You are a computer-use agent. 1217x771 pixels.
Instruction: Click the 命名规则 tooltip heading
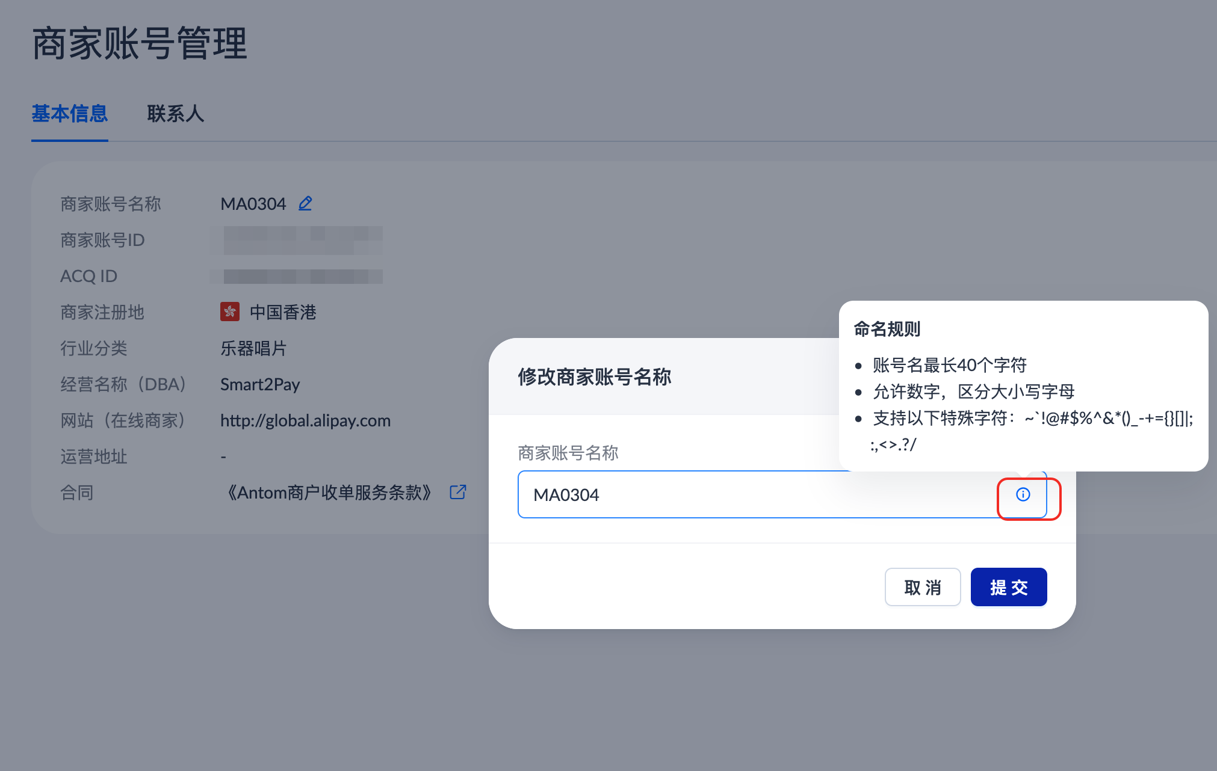click(887, 329)
